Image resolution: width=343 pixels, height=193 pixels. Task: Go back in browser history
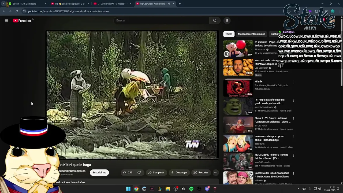coord(4,11)
